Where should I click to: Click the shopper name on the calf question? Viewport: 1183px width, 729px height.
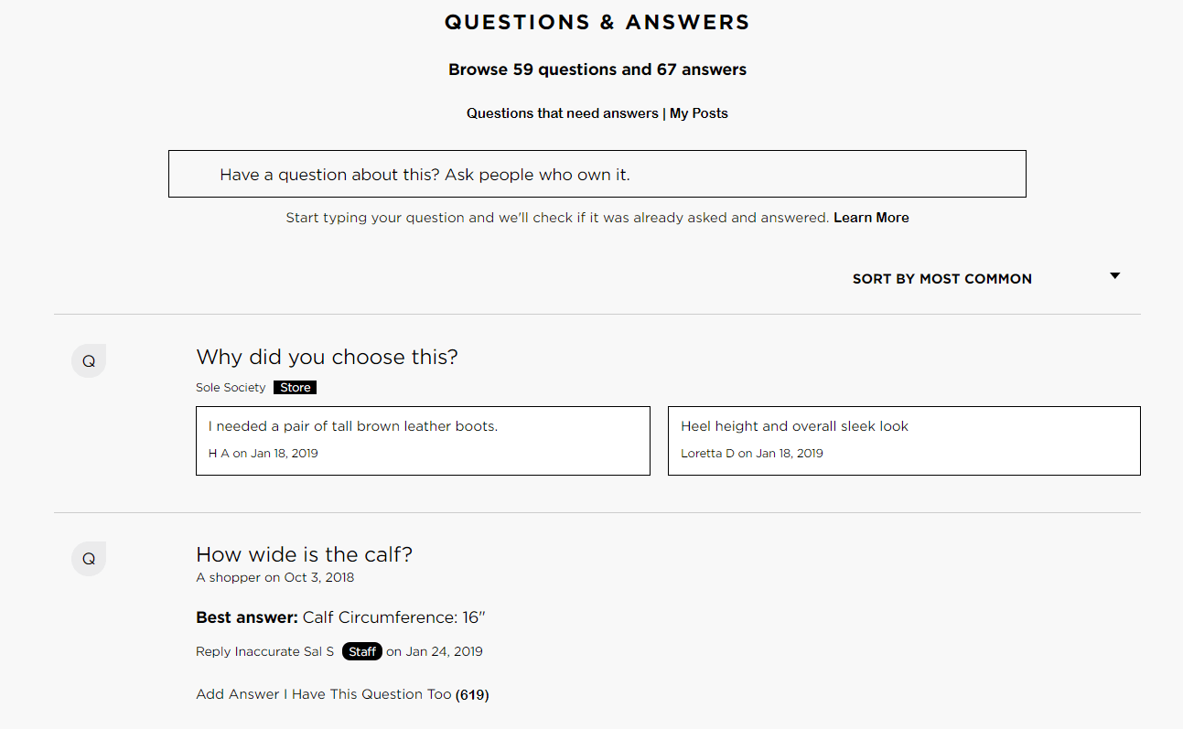coord(225,577)
